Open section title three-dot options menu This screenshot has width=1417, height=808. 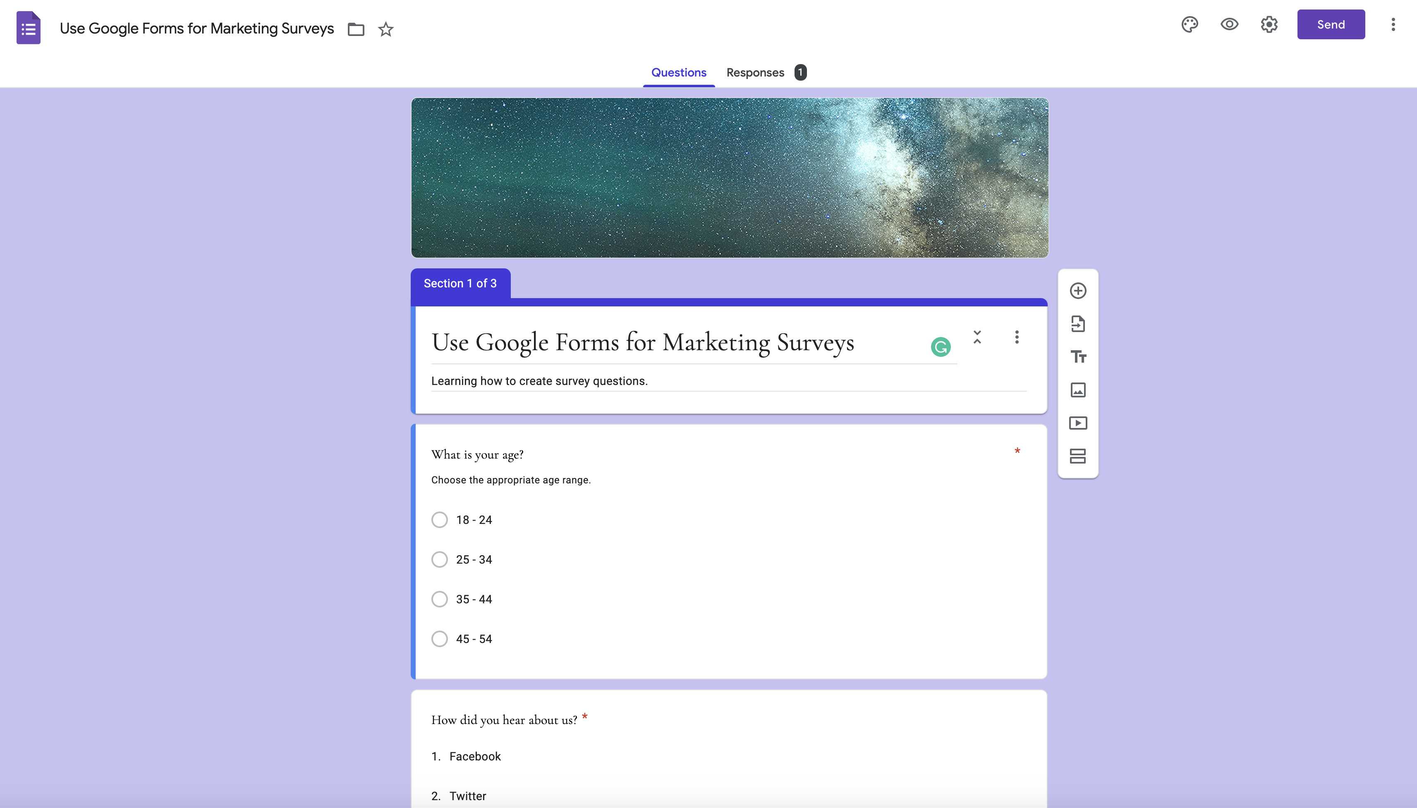[1017, 337]
